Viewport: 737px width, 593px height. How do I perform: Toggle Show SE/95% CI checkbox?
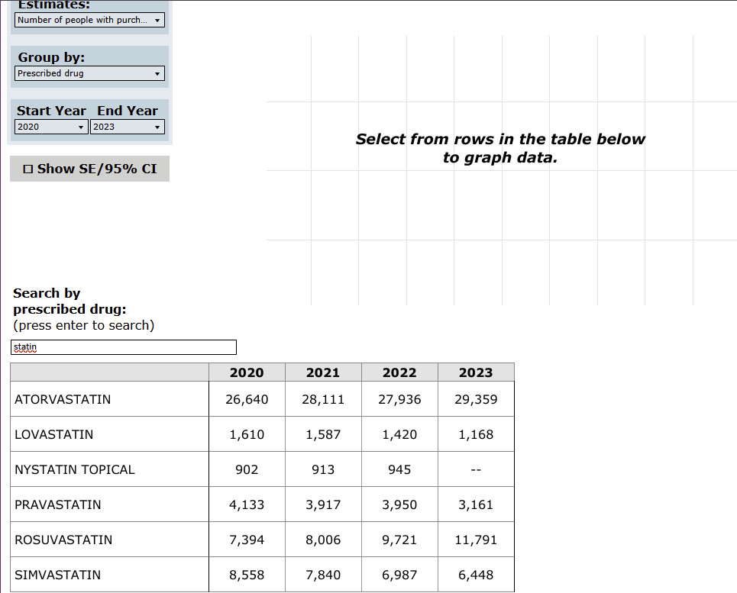pos(28,169)
